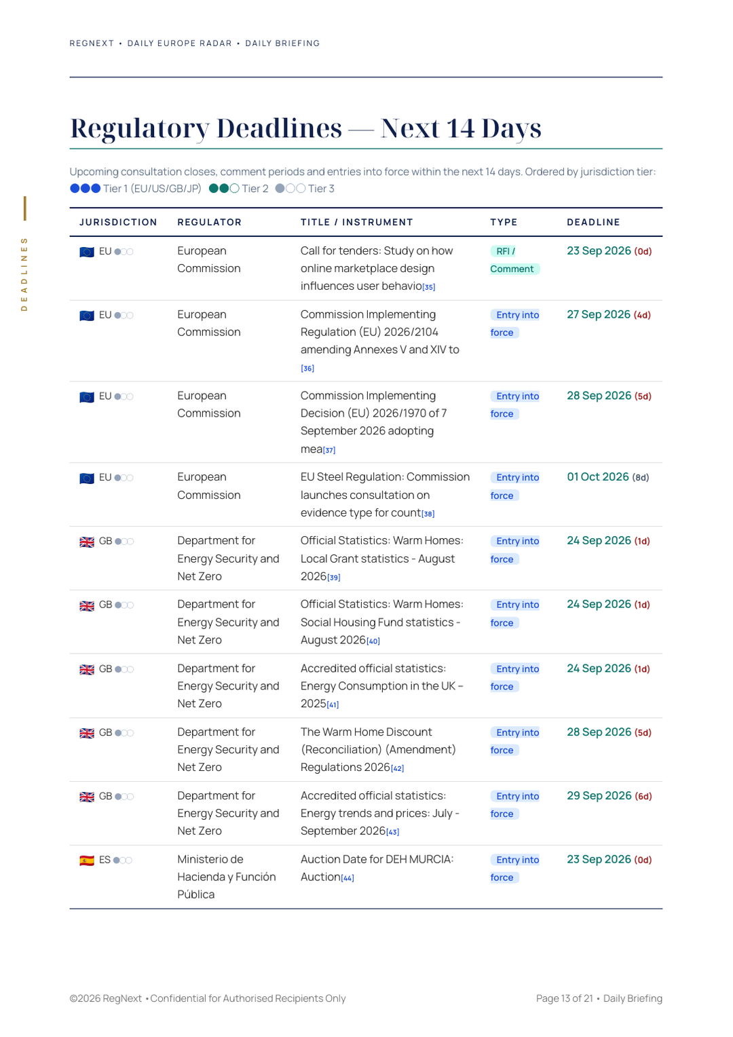Click the 01 Oct 2026 (8d) deadline
Image resolution: width=733 pixels, height=1037 pixels.
tap(608, 477)
